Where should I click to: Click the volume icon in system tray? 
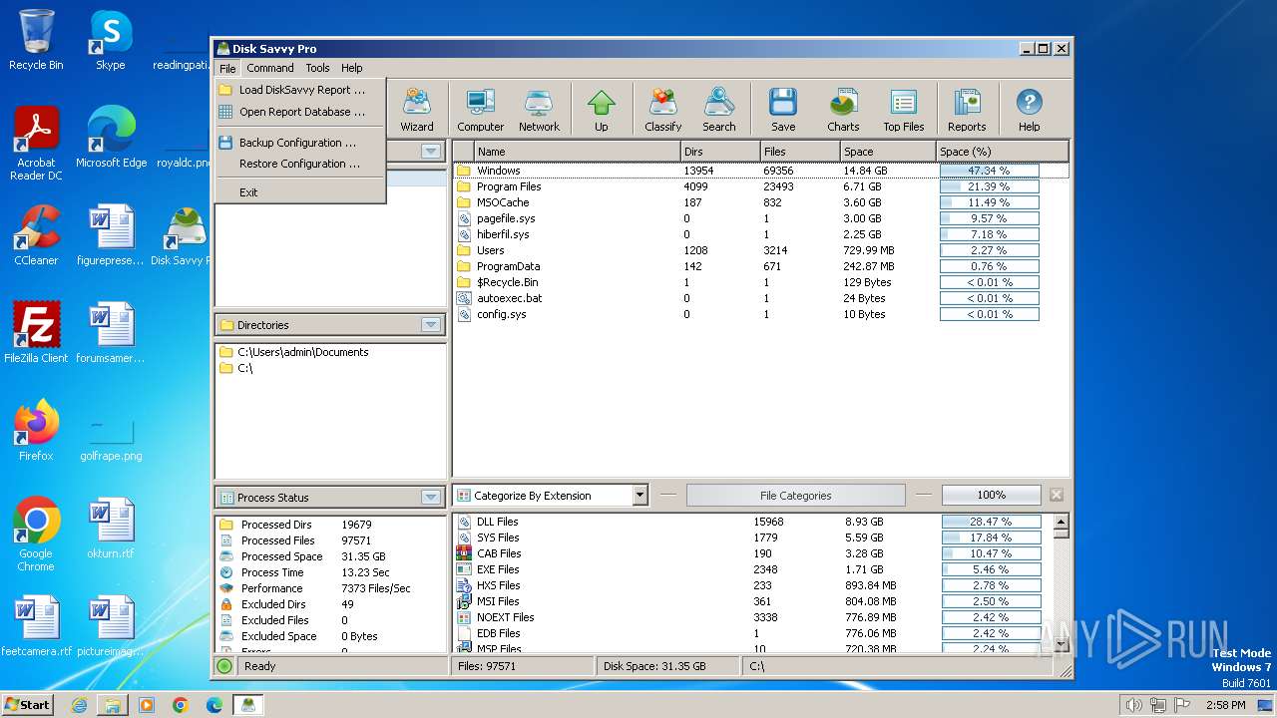1133,705
